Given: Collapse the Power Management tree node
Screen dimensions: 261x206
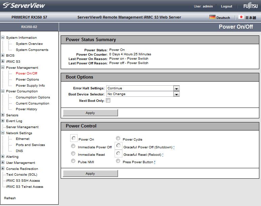Looking at the screenshot, I should point(3,67).
